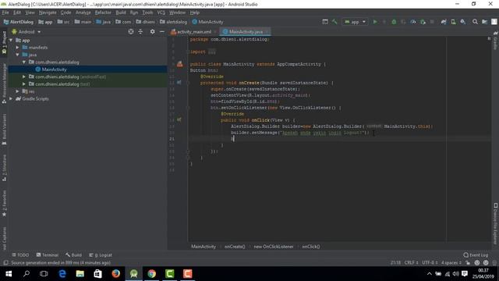The height and width of the screenshot is (281, 499).
Task: Collapse the app module tree node
Action: tap(11, 40)
